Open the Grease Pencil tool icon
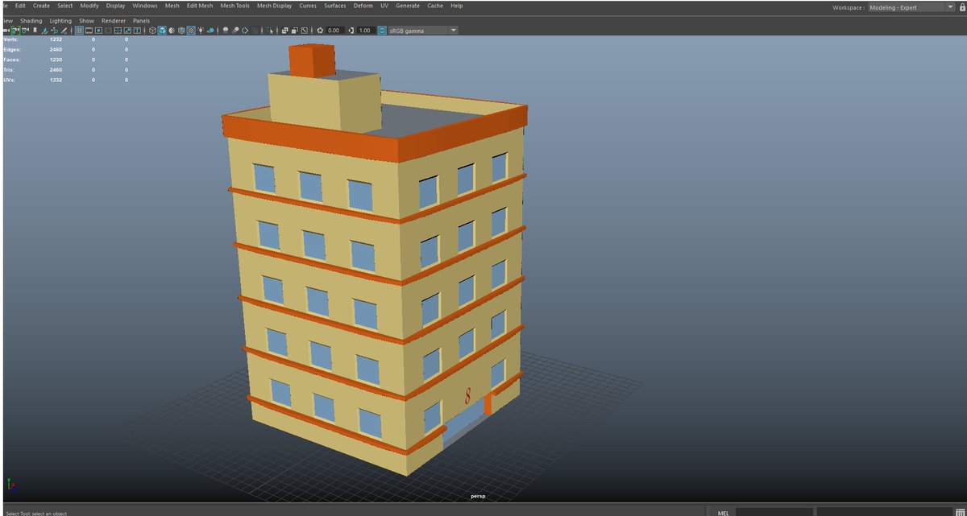967x516 pixels. (x=64, y=31)
